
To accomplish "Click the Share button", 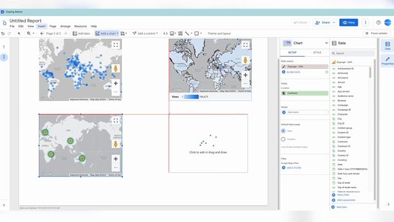I will (x=323, y=22).
